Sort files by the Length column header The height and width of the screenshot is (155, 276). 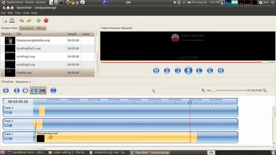[74, 34]
